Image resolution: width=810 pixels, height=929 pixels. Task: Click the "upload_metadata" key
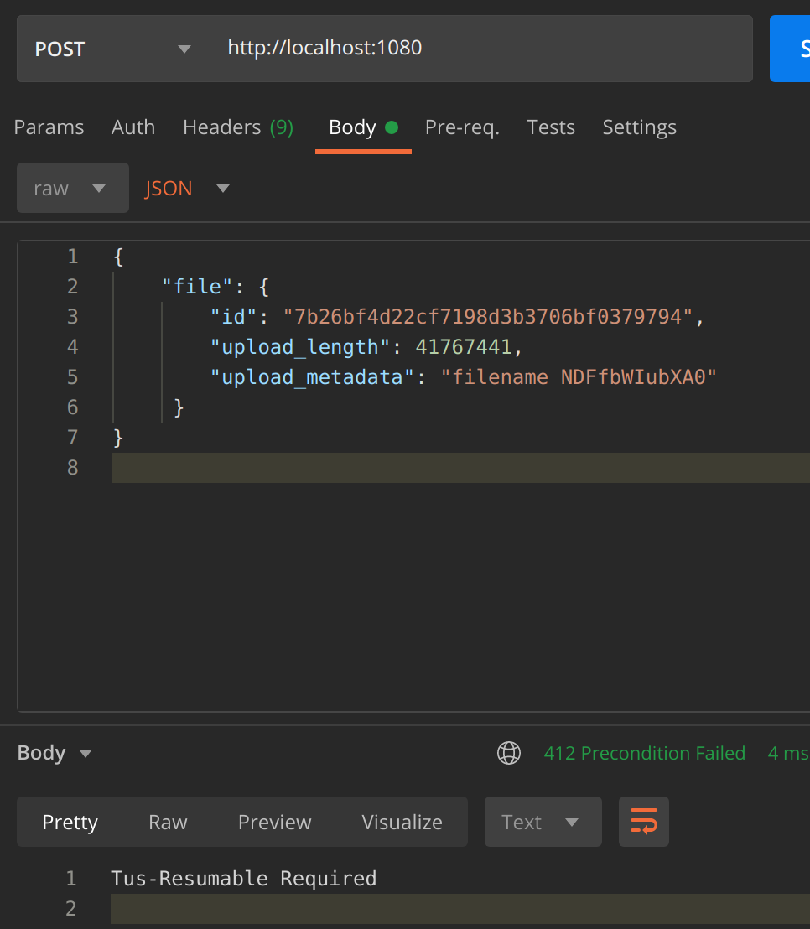pos(313,377)
